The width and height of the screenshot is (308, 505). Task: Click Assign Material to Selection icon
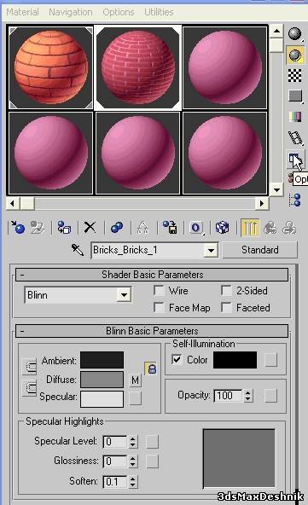pos(64,228)
